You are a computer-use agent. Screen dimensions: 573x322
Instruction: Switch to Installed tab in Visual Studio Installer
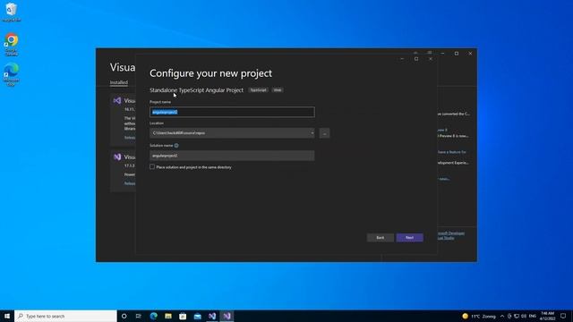click(x=119, y=82)
